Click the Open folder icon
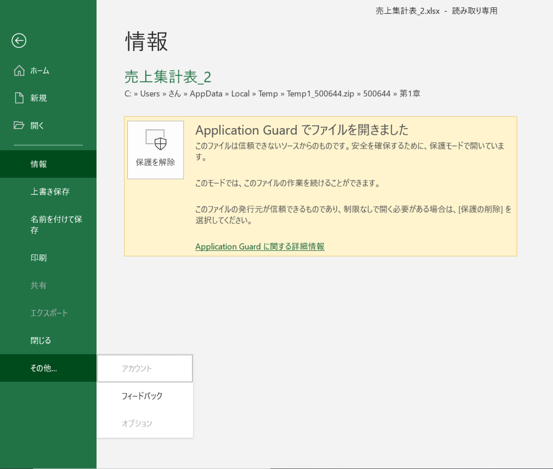The width and height of the screenshot is (553, 469). [x=19, y=125]
